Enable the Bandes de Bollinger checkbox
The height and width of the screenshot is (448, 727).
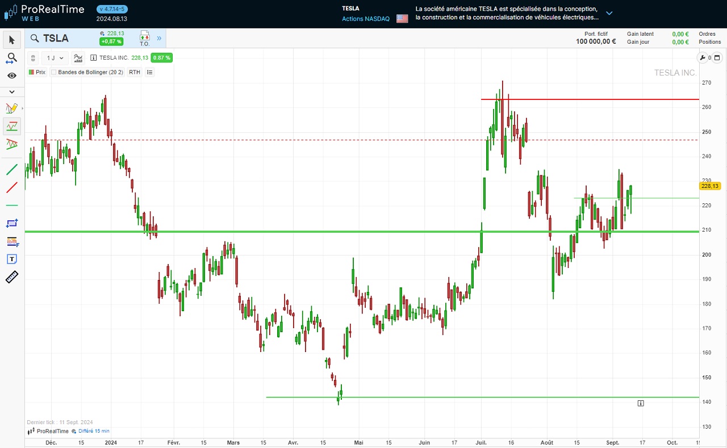54,72
